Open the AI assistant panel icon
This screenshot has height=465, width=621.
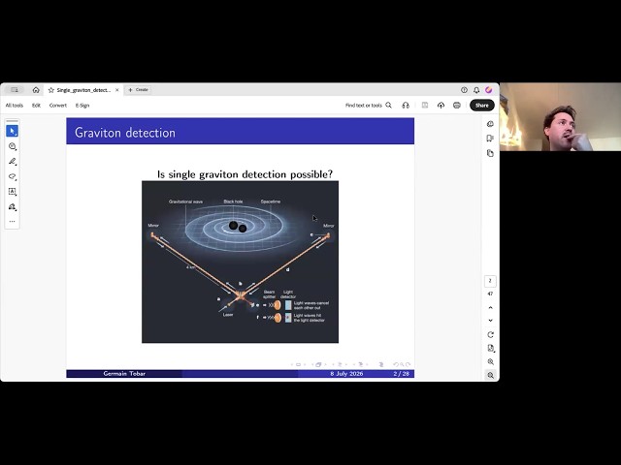coord(490,124)
